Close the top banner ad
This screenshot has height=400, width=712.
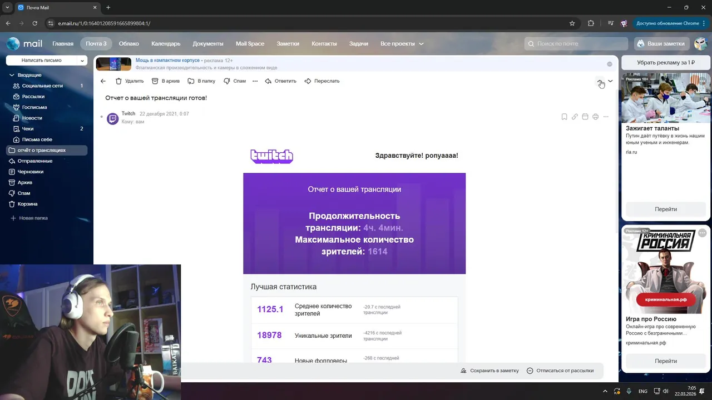610,64
